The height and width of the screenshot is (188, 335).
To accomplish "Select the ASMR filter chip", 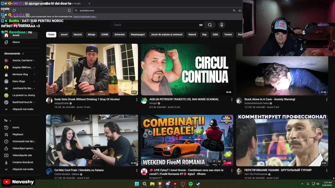I will [105, 34].
